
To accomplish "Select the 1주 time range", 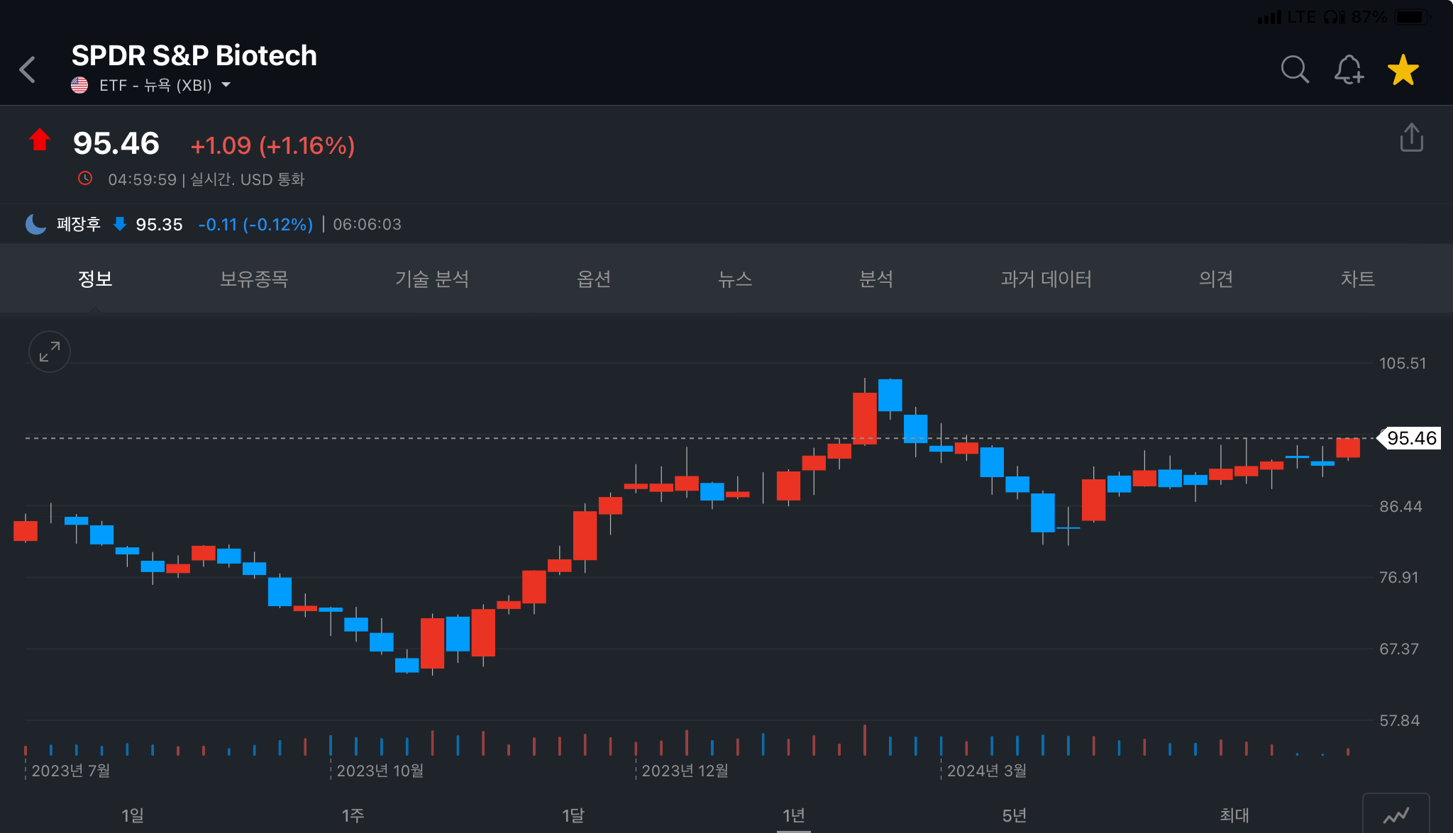I will tap(353, 815).
